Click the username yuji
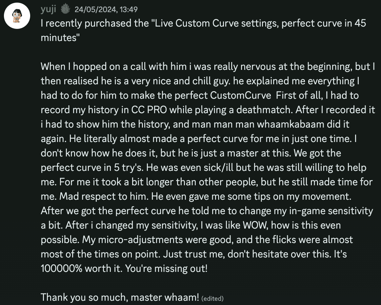The height and width of the screenshot is (305, 381). [x=48, y=9]
